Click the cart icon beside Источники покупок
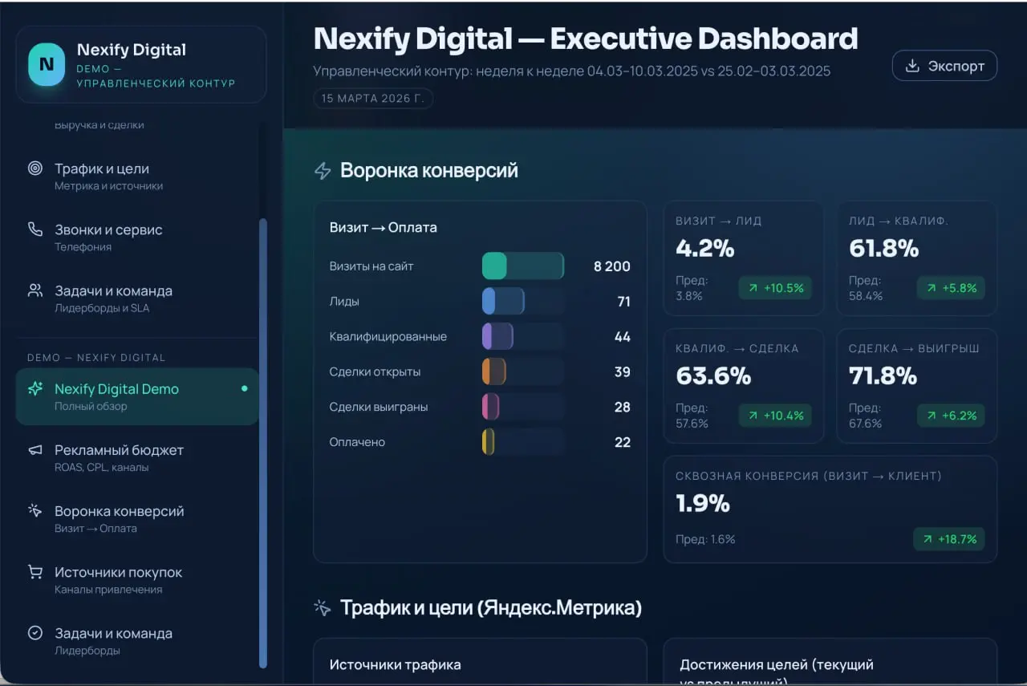The width and height of the screenshot is (1027, 686). coord(35,572)
